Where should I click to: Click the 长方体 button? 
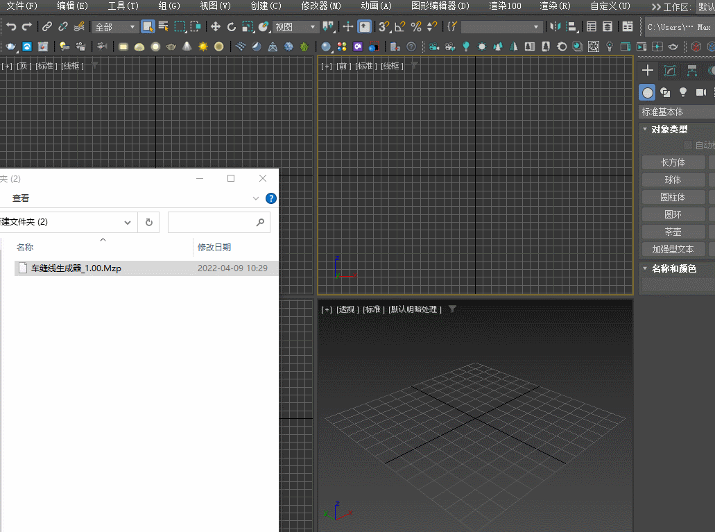point(673,162)
